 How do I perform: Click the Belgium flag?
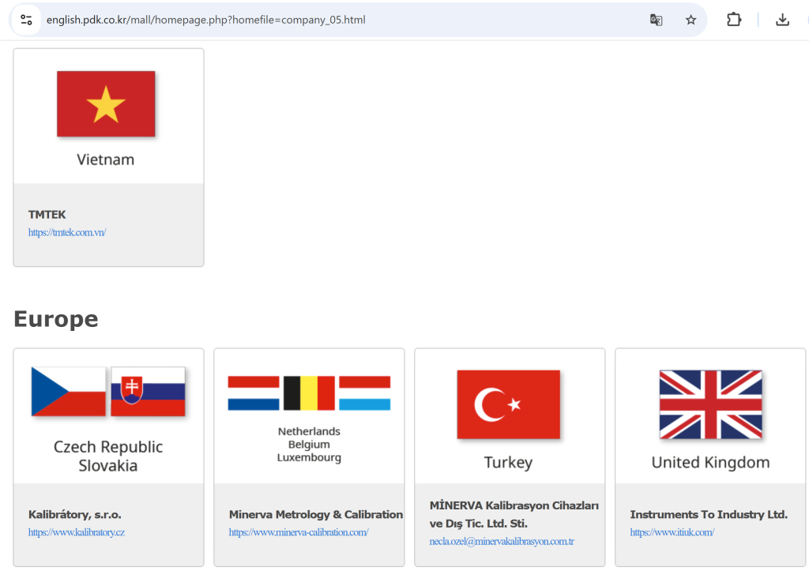[309, 393]
